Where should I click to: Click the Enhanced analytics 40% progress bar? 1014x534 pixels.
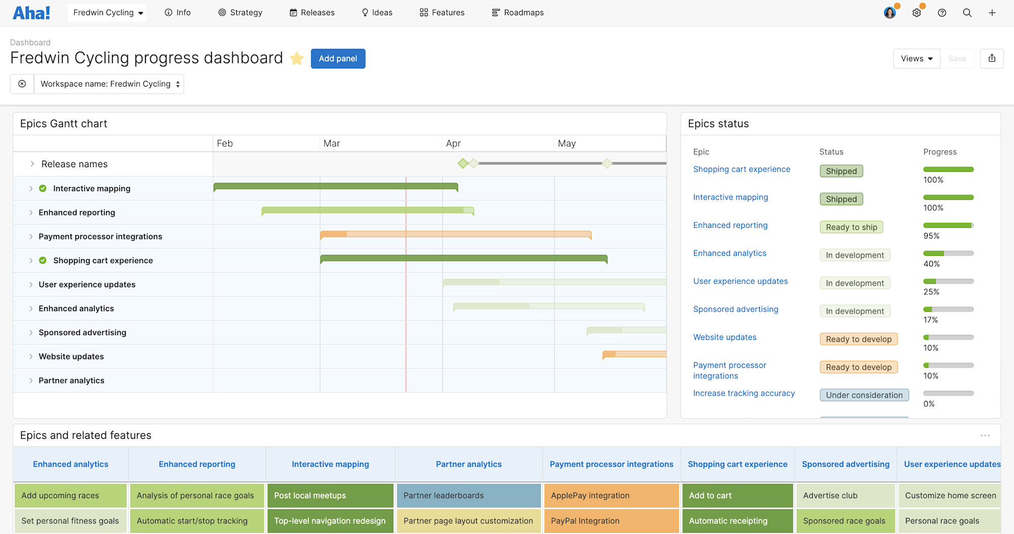coord(948,253)
